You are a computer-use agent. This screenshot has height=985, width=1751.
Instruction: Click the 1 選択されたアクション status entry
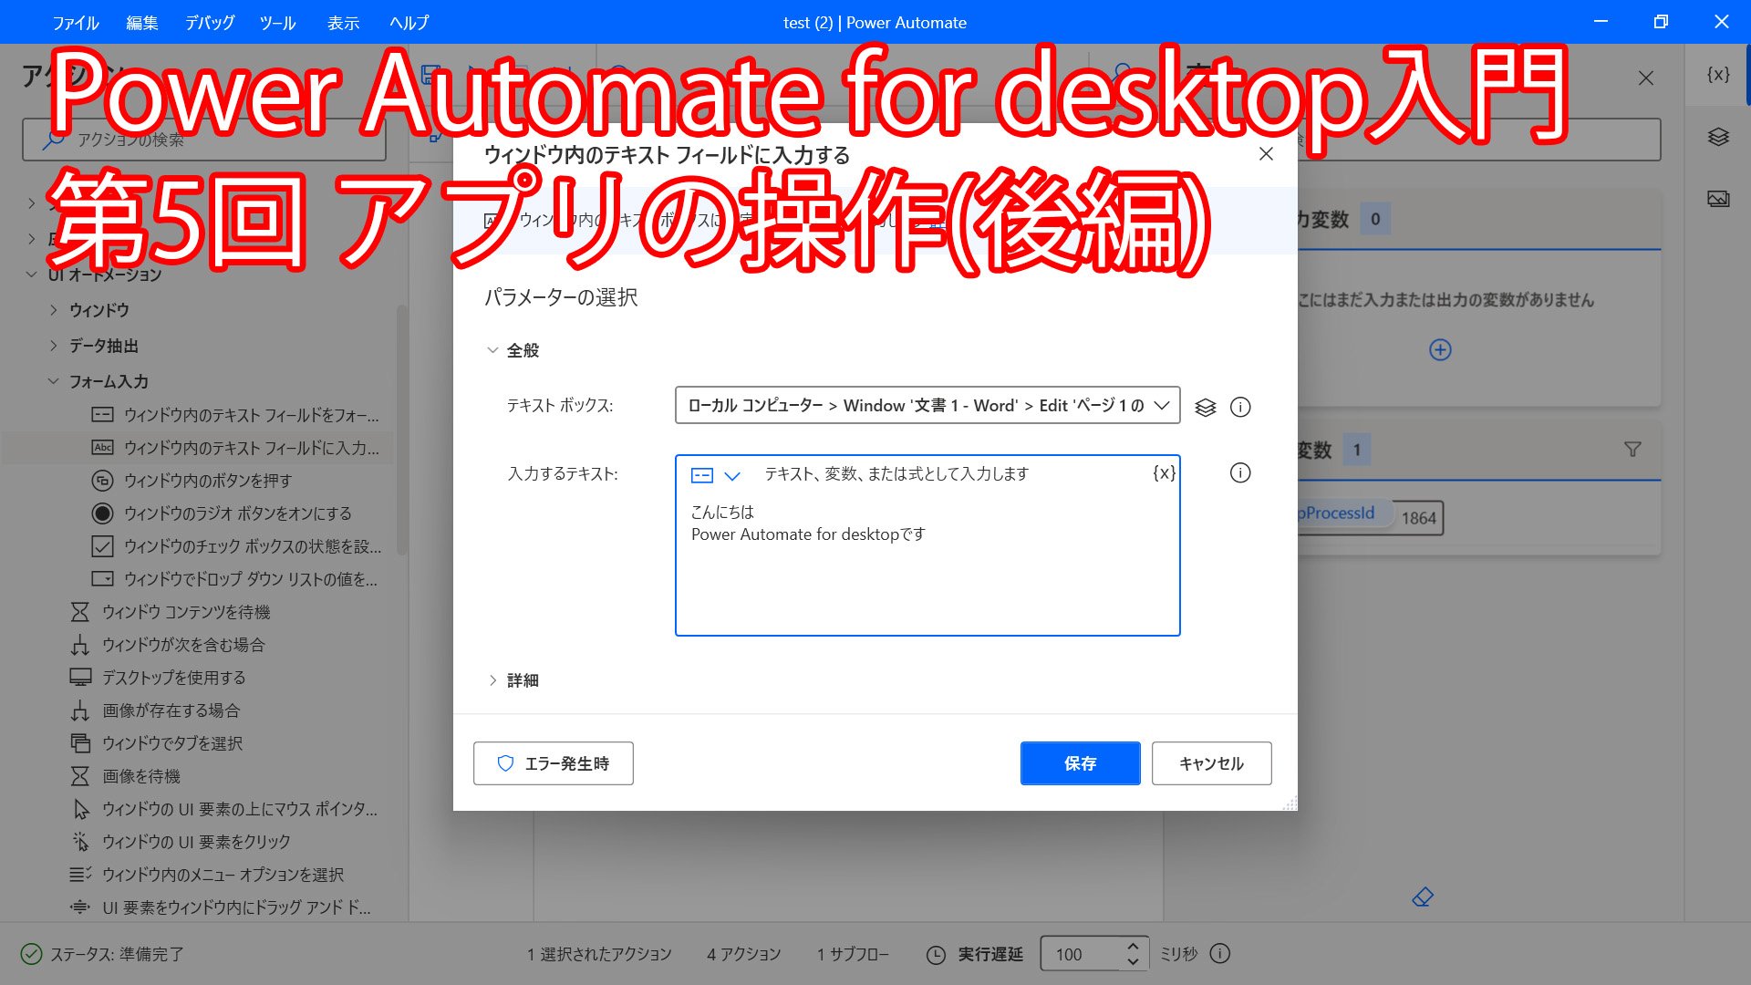(x=598, y=954)
